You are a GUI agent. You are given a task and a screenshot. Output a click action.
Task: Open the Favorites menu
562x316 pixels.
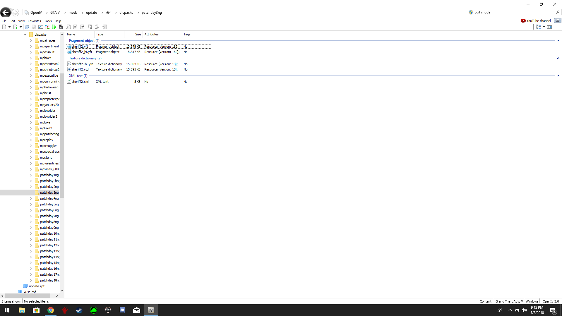[x=34, y=21]
